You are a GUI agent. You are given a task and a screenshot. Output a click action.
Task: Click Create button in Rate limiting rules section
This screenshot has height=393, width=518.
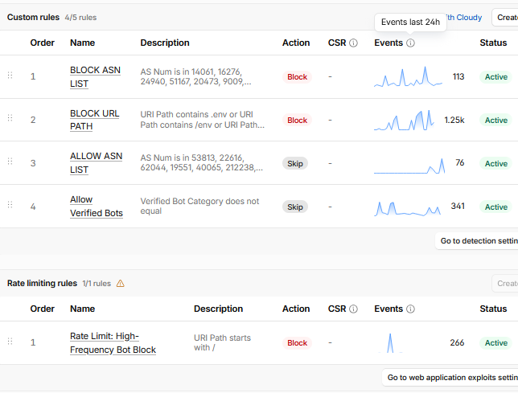pyautogui.click(x=505, y=283)
